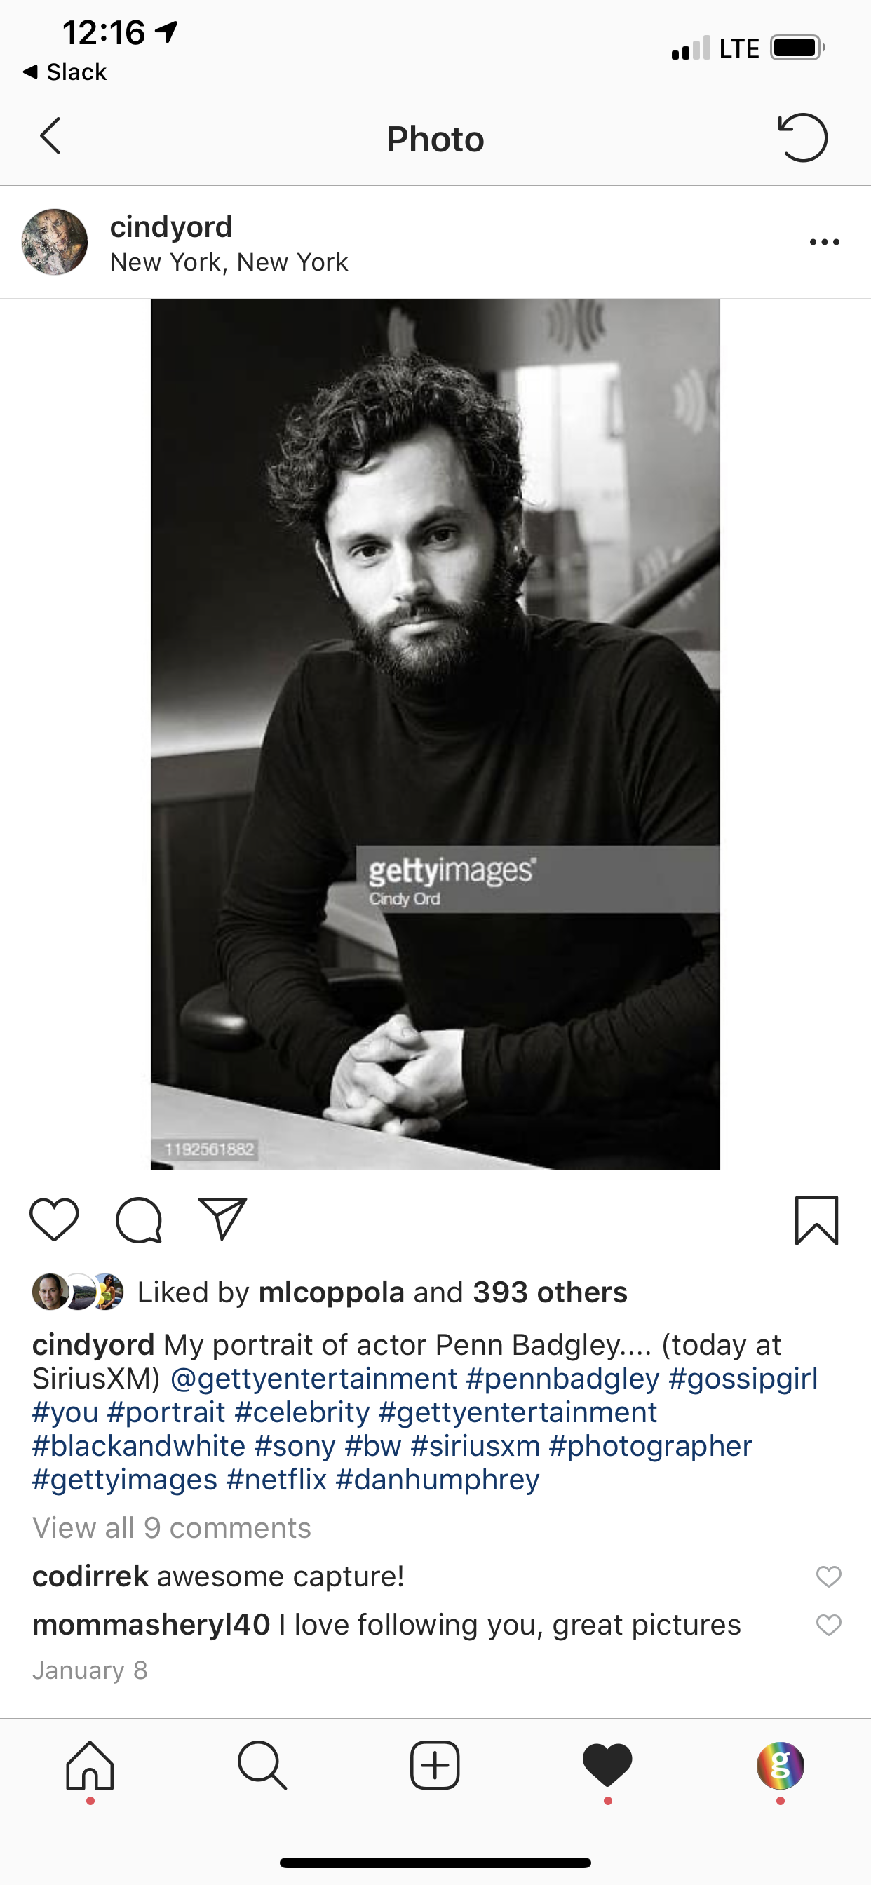Tap the new post plus icon
This screenshot has width=871, height=1885.
pos(435,1766)
